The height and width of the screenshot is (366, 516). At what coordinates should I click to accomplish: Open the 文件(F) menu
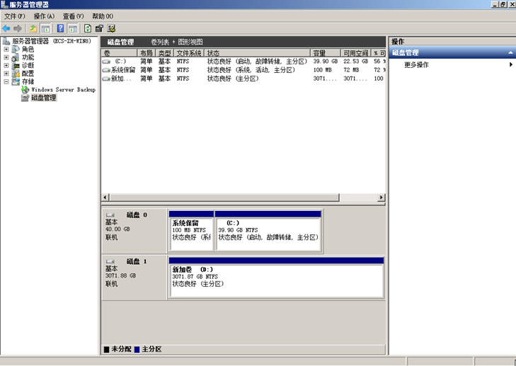(x=15, y=16)
